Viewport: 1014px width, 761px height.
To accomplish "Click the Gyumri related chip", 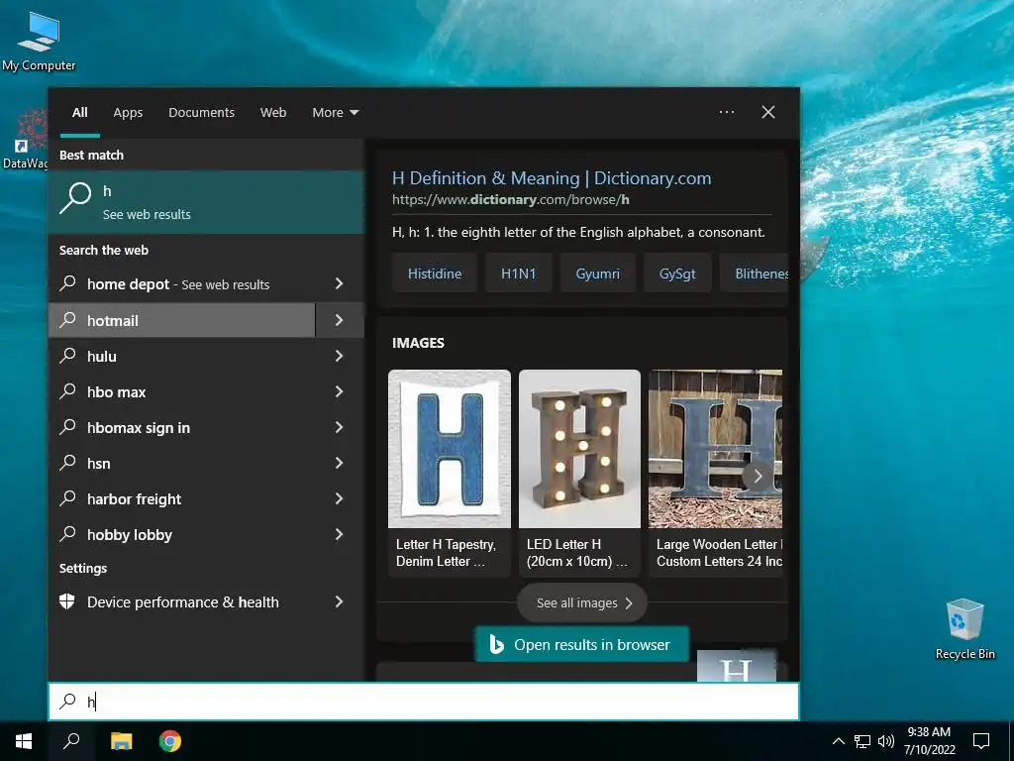I will coord(597,273).
